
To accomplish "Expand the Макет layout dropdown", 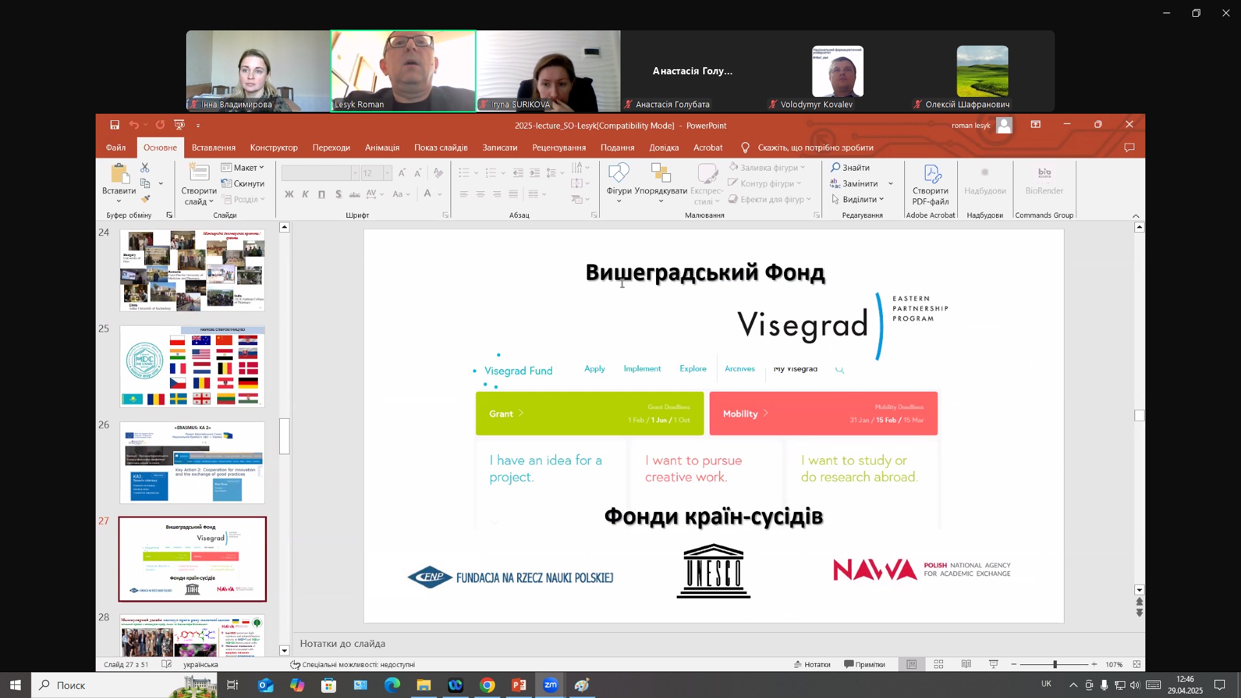I will coord(242,167).
